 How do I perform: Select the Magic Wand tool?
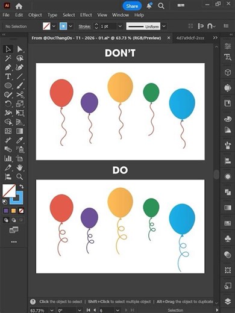8,58
